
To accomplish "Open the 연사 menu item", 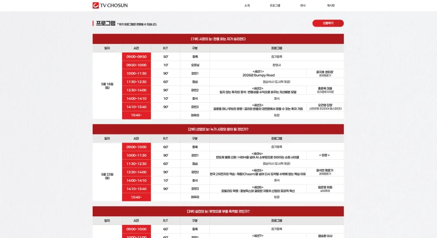I will [303, 5].
